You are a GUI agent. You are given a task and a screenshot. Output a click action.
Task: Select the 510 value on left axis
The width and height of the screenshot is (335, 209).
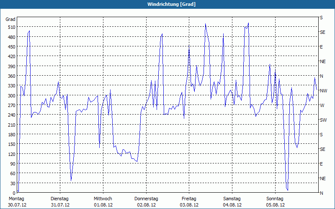10,27
